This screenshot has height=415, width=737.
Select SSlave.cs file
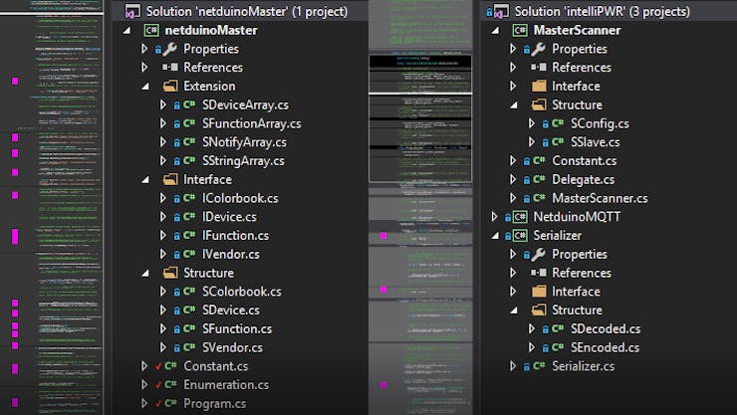[x=595, y=142]
